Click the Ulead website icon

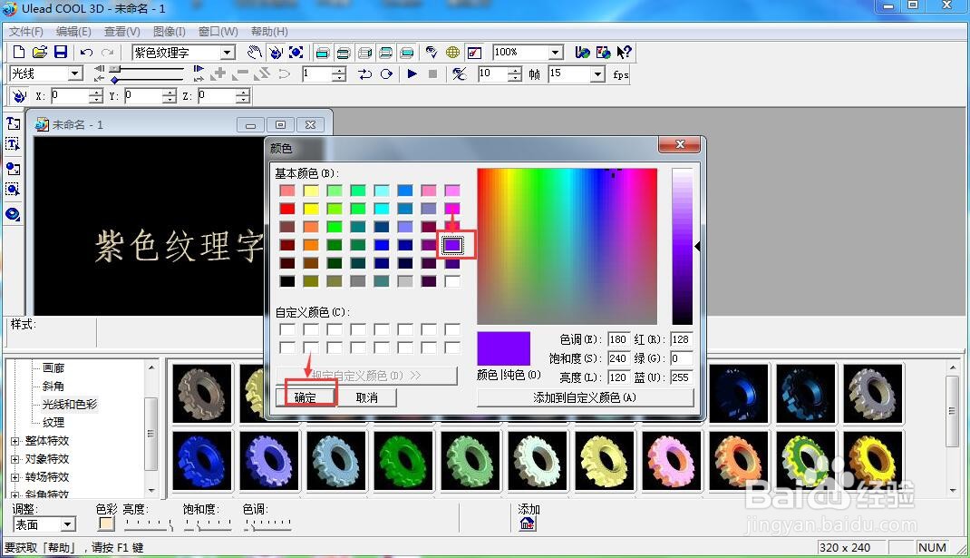(x=582, y=53)
